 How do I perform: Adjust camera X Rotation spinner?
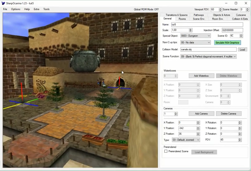tap(240, 122)
